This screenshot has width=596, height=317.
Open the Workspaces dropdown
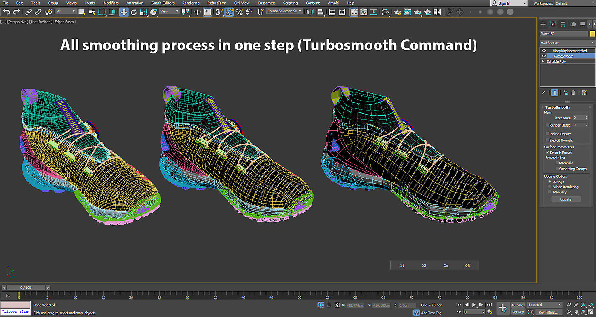tap(573, 3)
